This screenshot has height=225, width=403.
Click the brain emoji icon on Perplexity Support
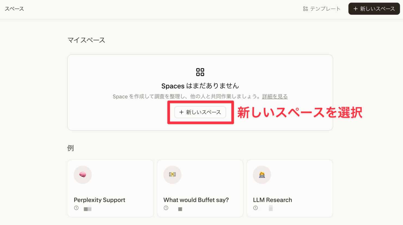click(x=83, y=175)
